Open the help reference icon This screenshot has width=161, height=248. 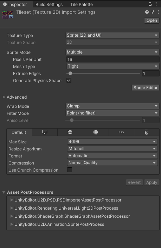click(x=147, y=12)
